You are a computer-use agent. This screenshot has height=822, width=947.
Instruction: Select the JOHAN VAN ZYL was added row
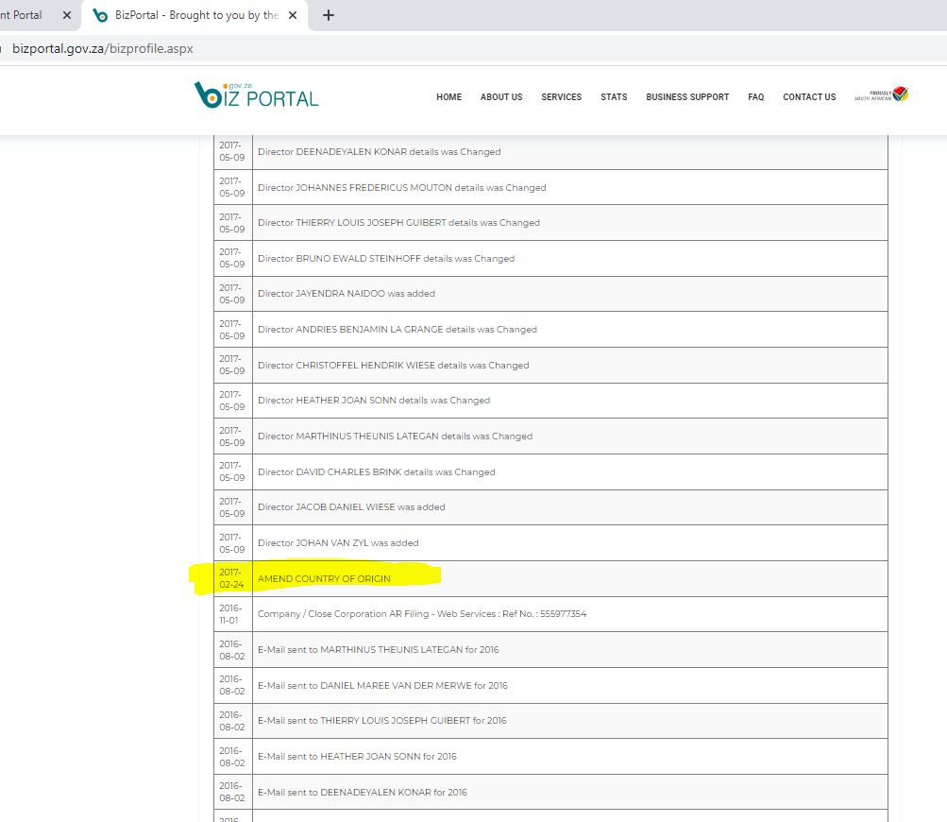[550, 542]
